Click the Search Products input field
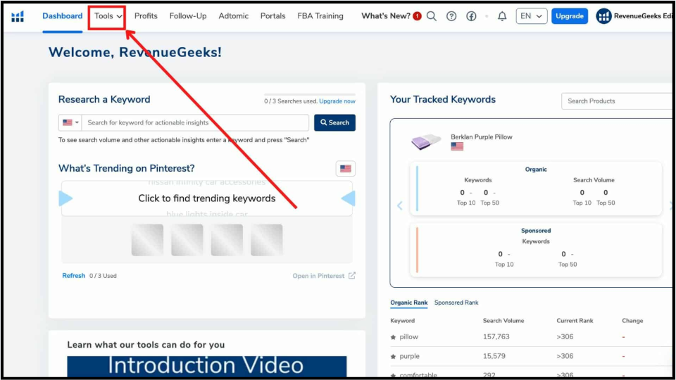The width and height of the screenshot is (676, 380). click(x=616, y=101)
